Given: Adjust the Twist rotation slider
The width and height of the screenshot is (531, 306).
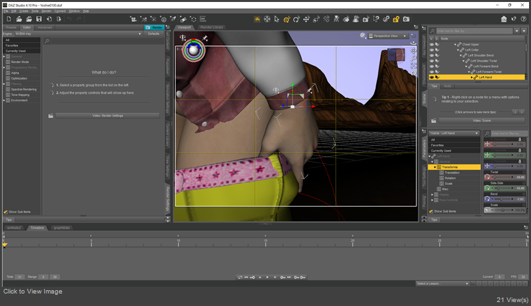Looking at the screenshot, I should [x=503, y=177].
